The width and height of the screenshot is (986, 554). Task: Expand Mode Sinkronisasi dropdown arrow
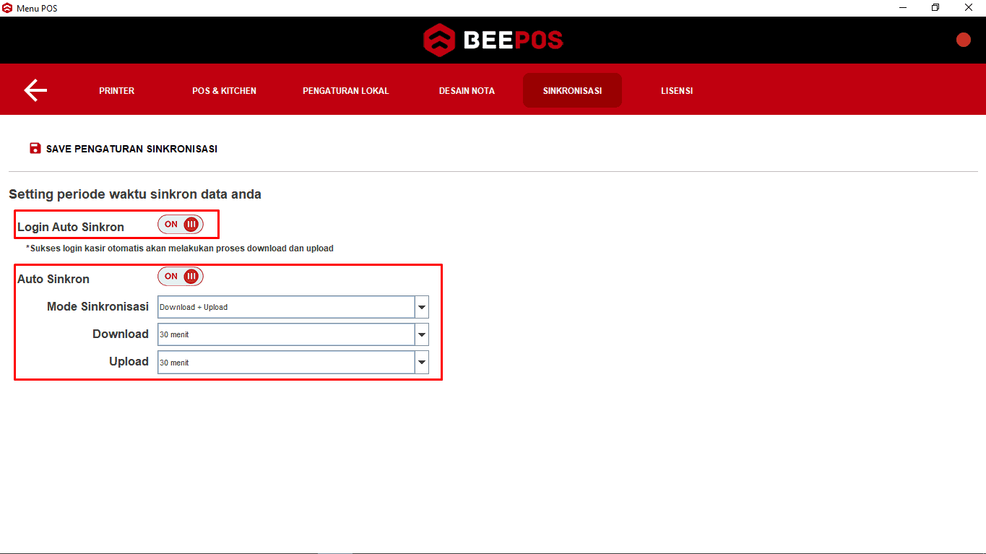coord(422,307)
